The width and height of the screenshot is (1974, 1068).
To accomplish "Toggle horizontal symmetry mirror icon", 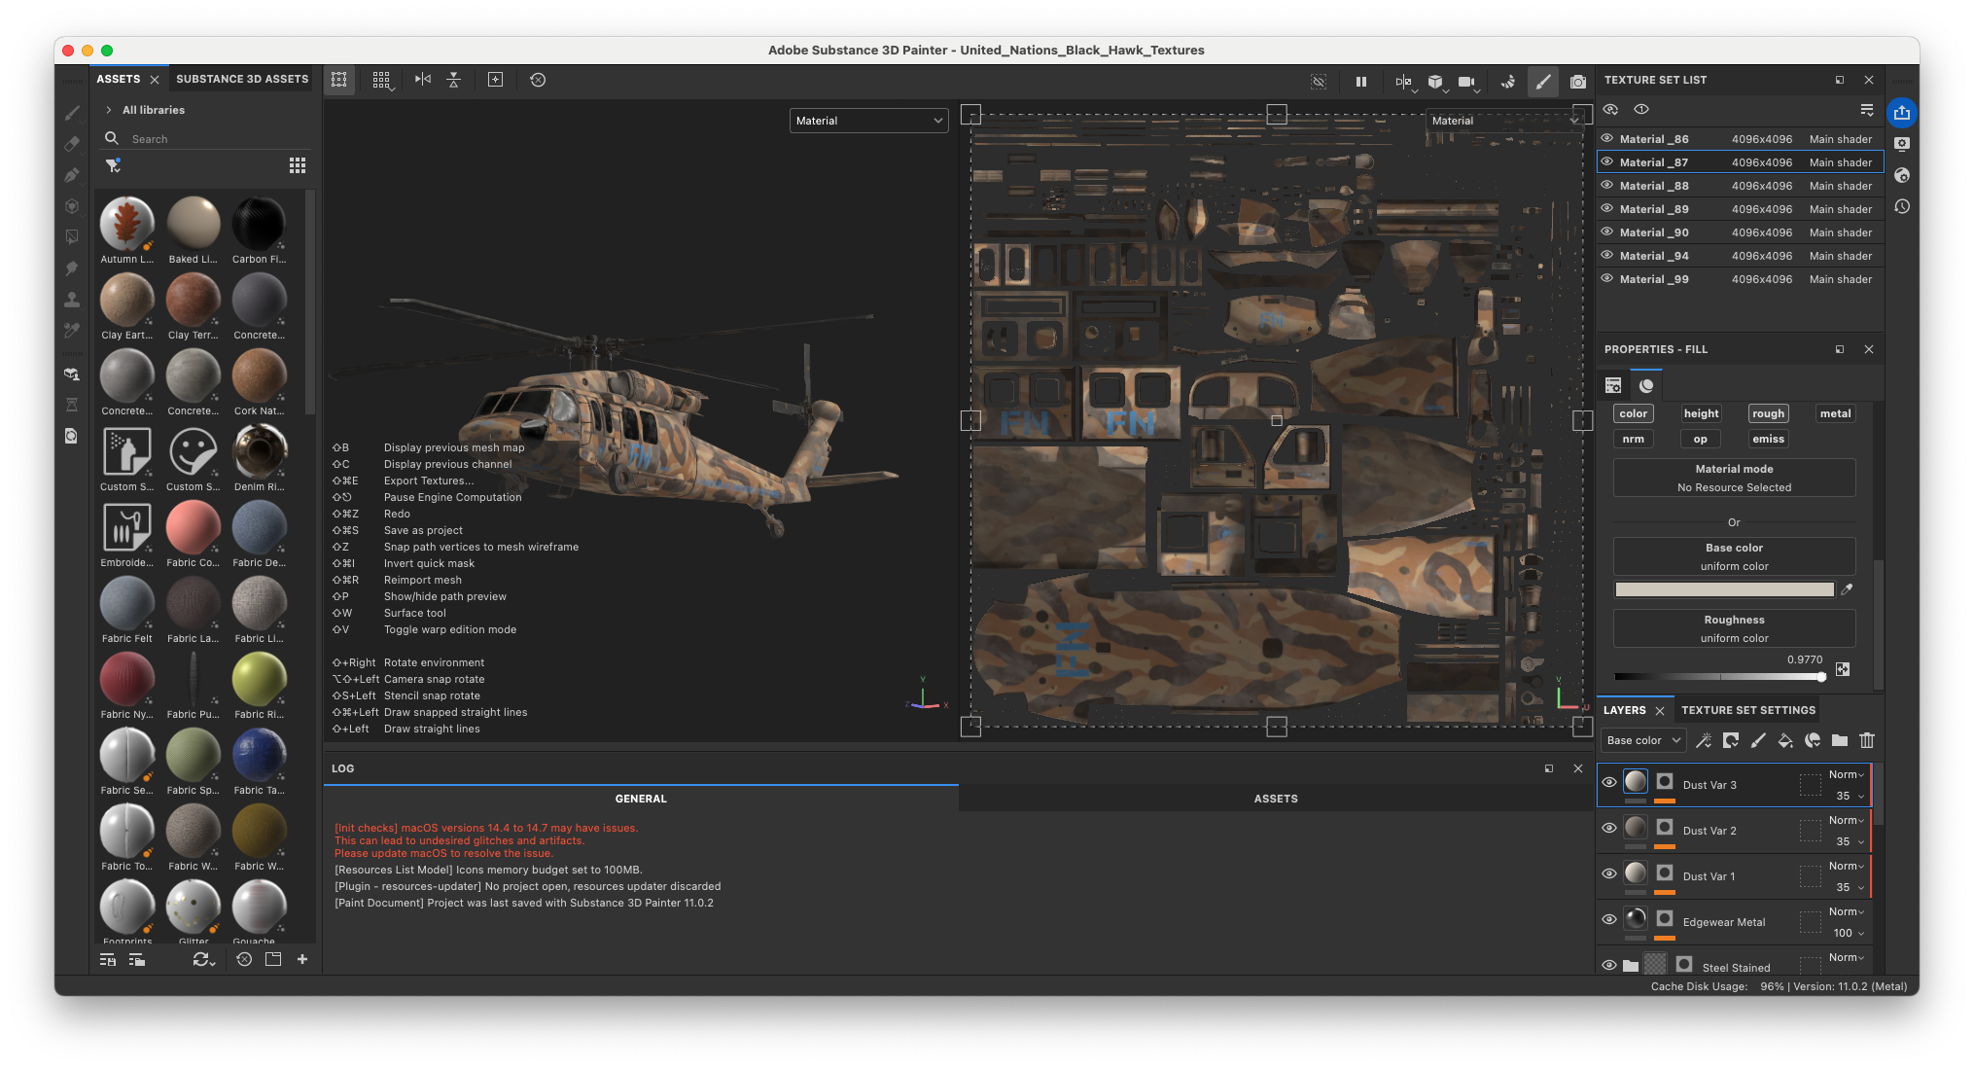I will pyautogui.click(x=422, y=80).
